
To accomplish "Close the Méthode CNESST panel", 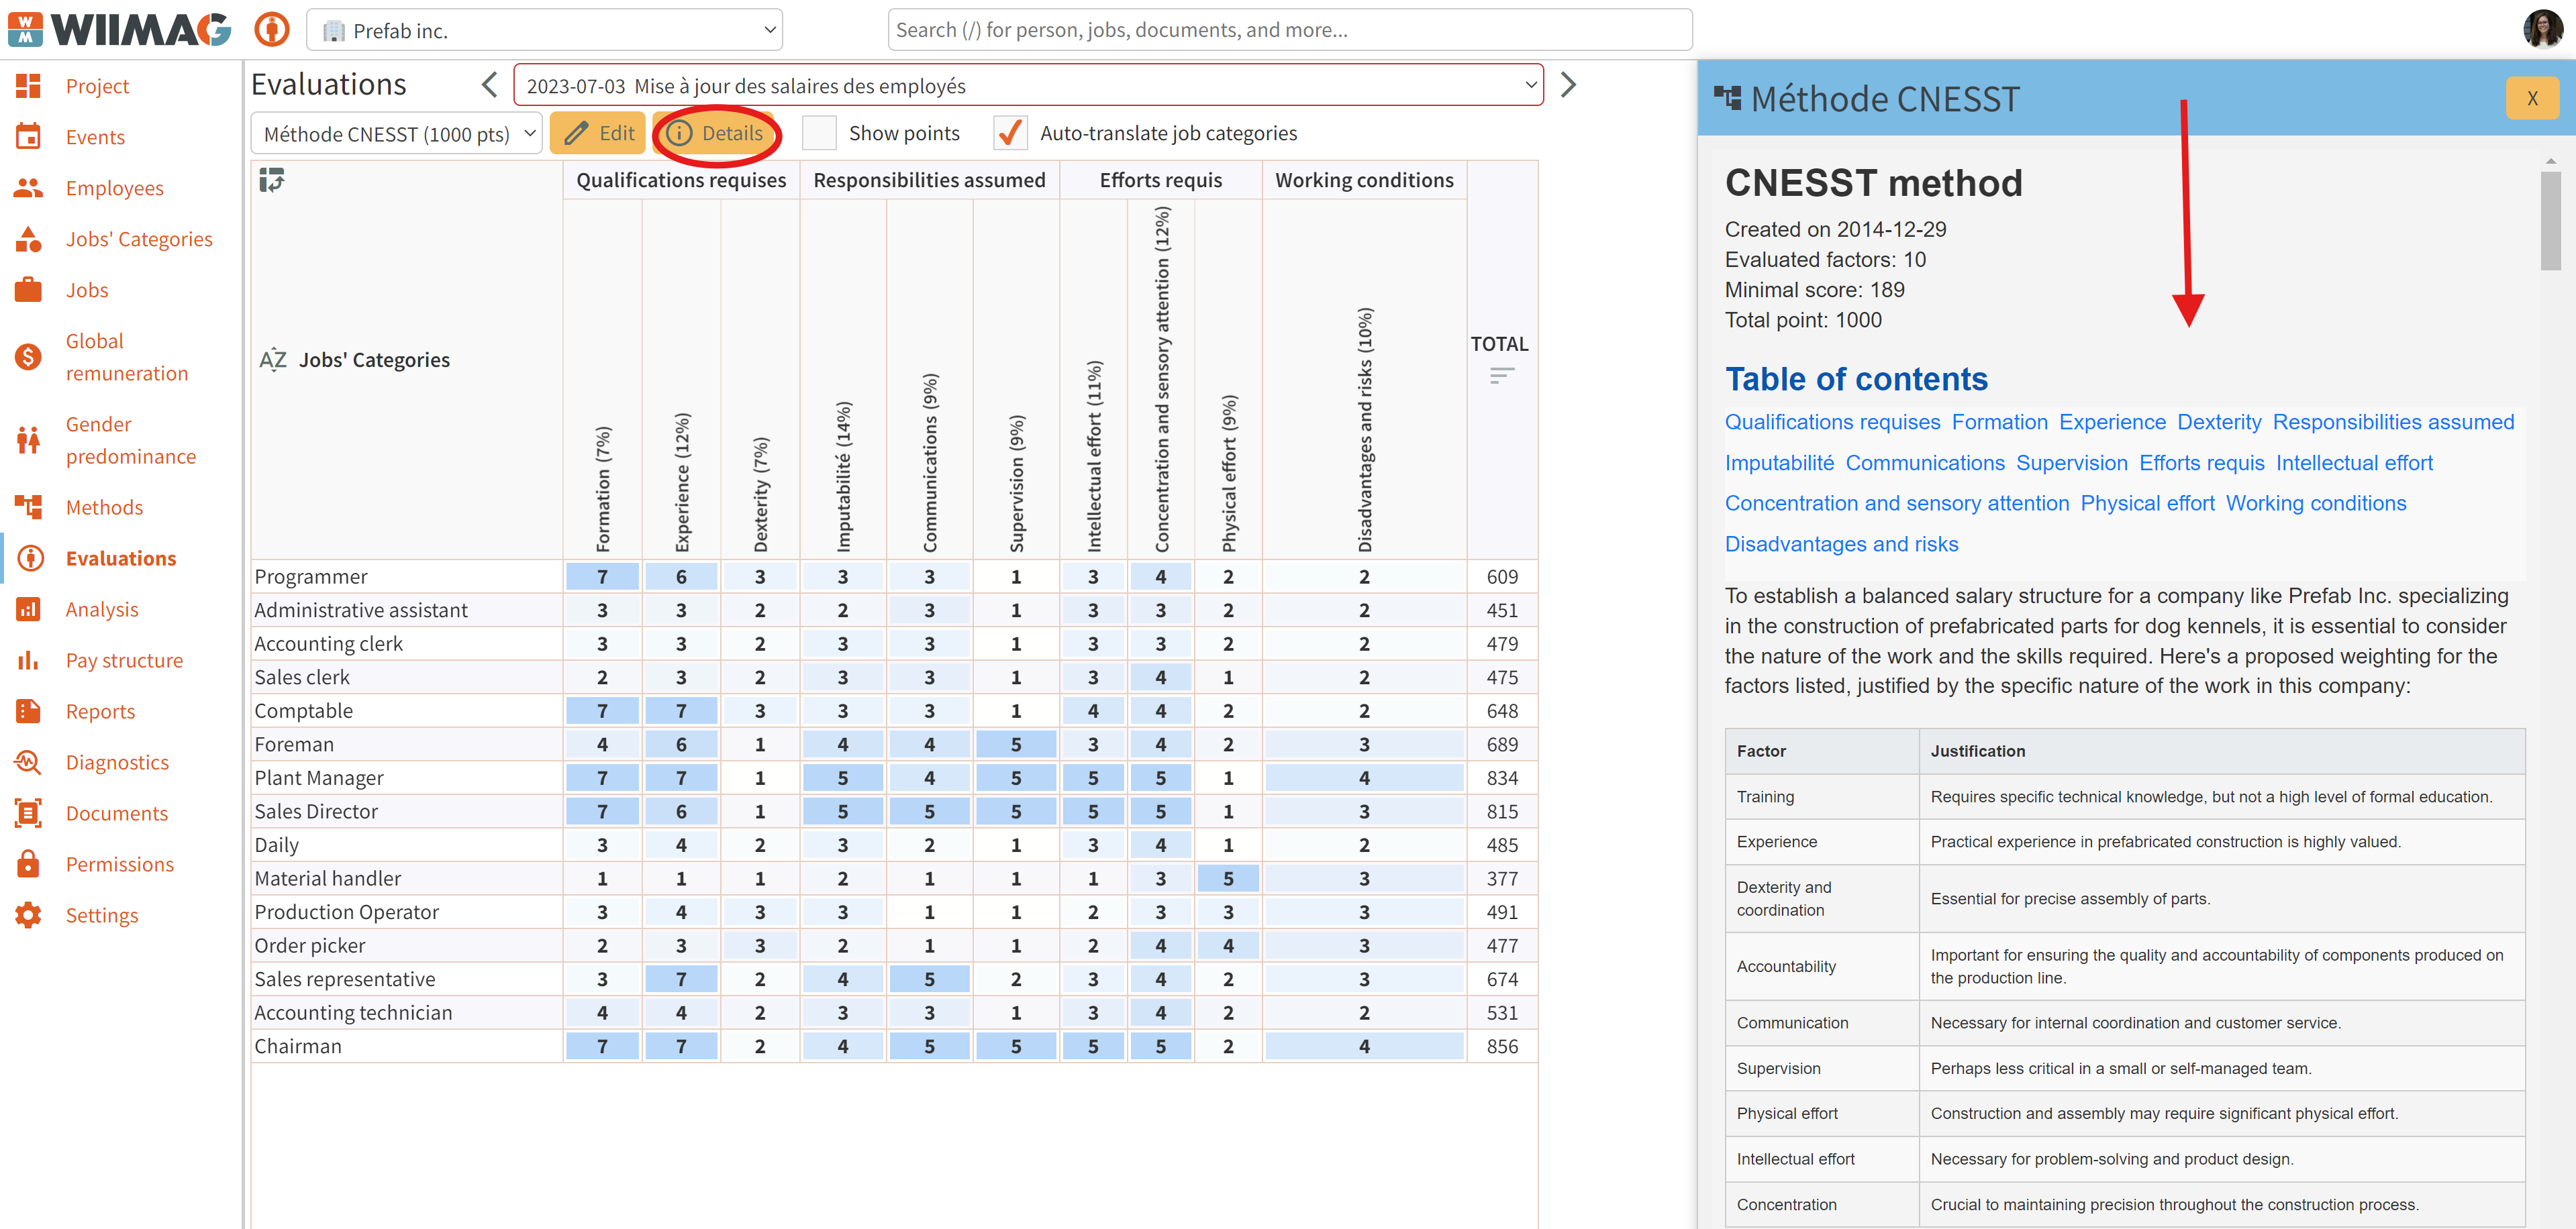I will [x=2531, y=98].
